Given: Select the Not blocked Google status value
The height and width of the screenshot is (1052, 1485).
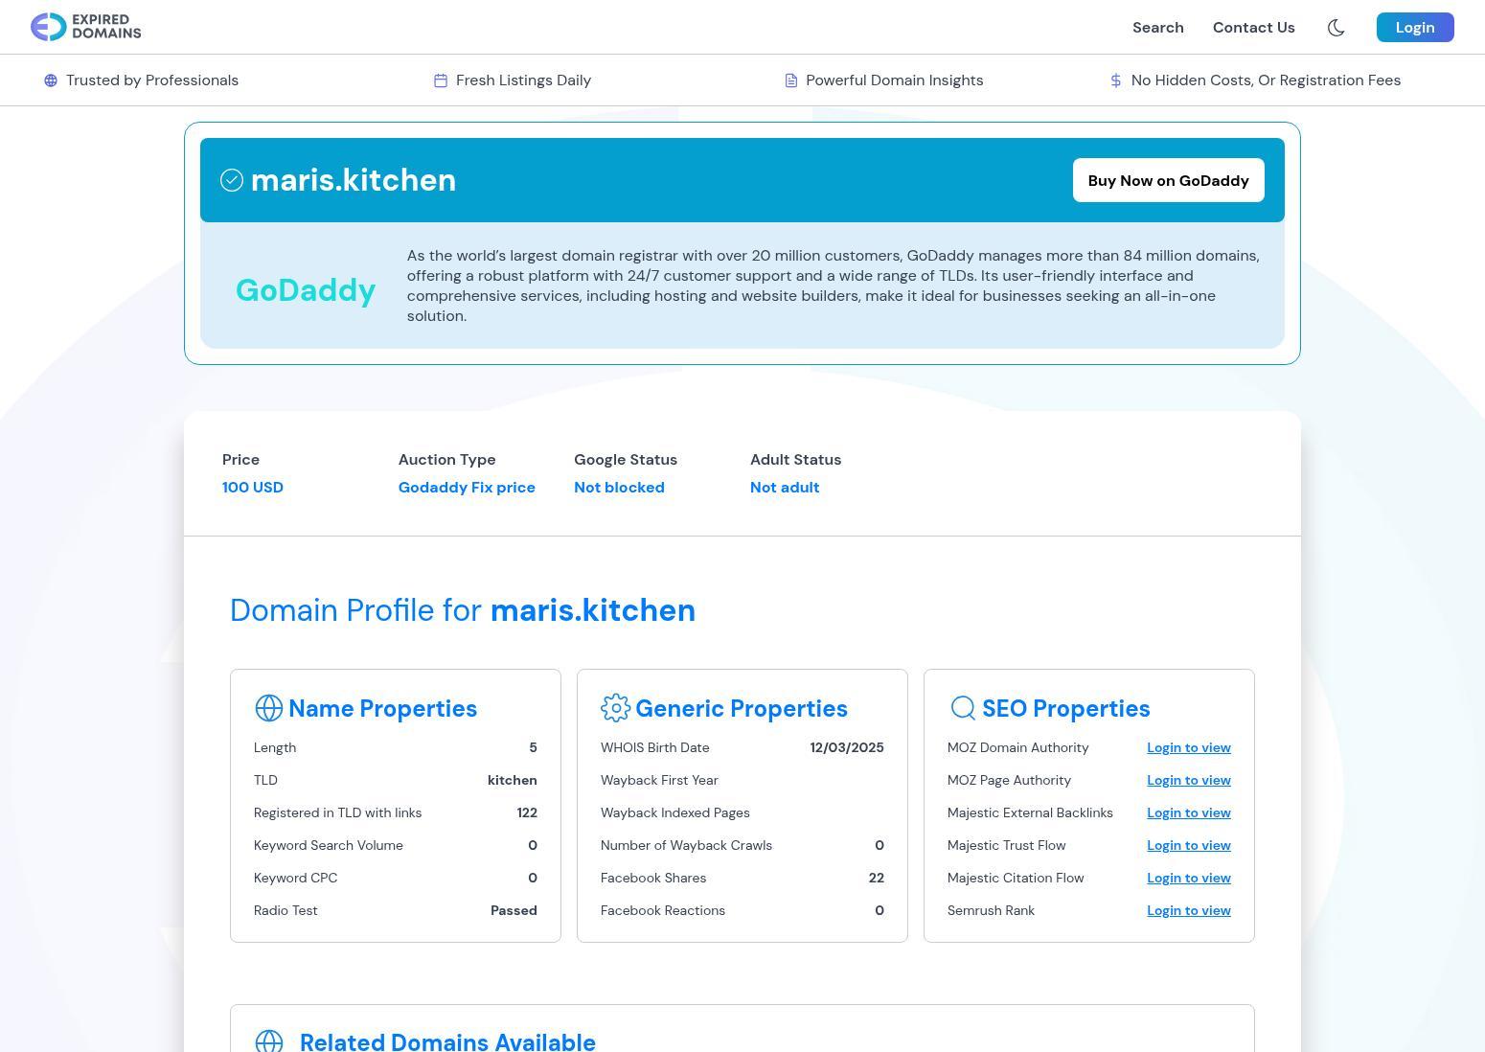Looking at the screenshot, I should pyautogui.click(x=619, y=487).
